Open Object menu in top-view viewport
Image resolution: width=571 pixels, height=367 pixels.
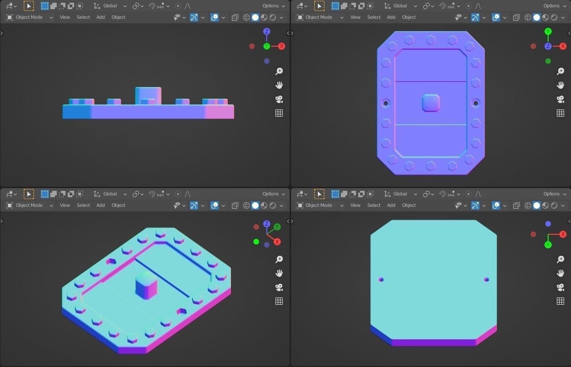pyautogui.click(x=409, y=17)
